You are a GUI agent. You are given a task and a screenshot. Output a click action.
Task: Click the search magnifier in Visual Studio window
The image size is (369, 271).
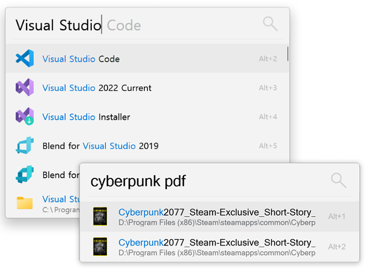pyautogui.click(x=270, y=24)
